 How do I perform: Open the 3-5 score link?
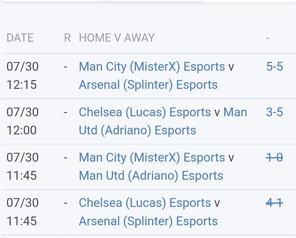pos(275,112)
